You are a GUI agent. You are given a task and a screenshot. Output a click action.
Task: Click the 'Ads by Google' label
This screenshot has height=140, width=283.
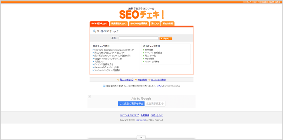pyautogui.click(x=141, y=99)
